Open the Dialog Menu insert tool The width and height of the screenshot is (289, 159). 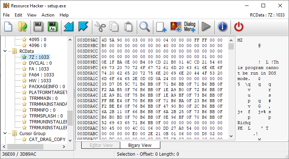190,27
